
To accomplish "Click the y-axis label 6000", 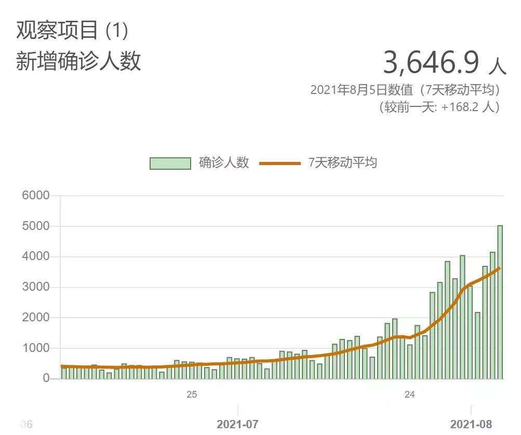I will (x=35, y=195).
